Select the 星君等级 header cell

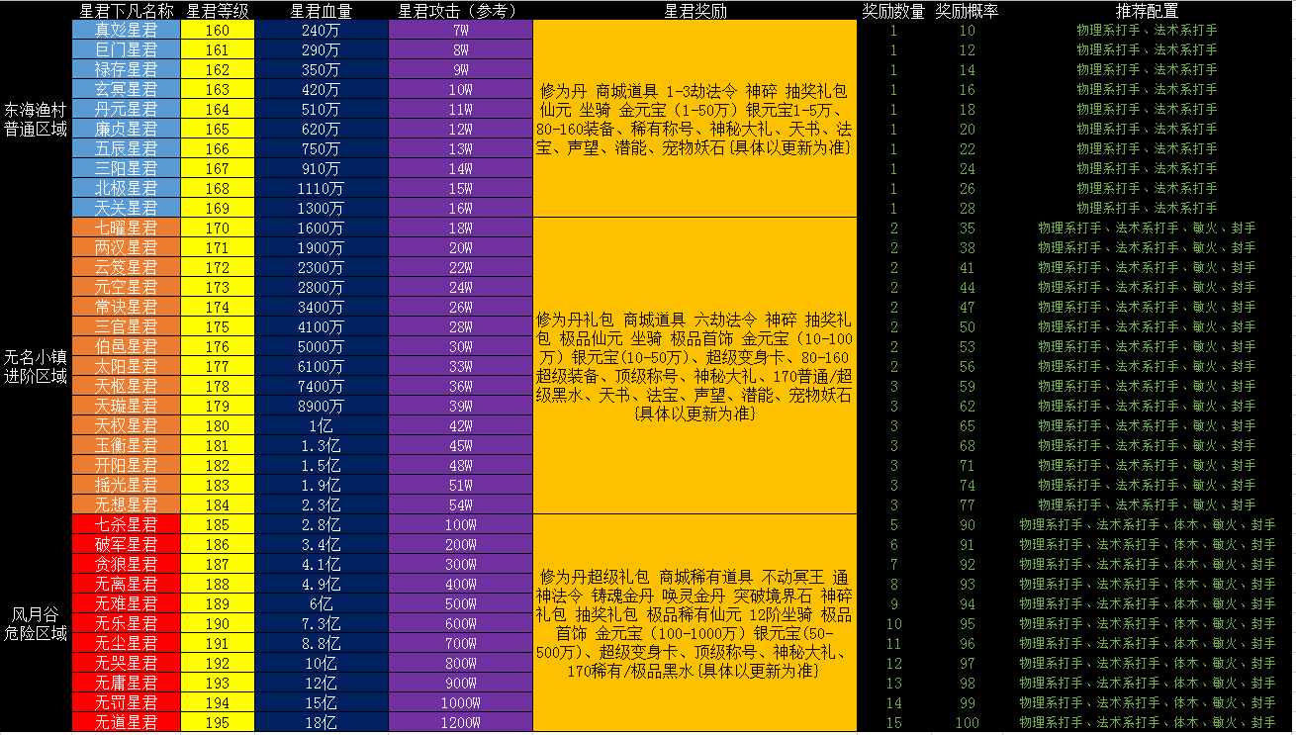click(x=218, y=11)
